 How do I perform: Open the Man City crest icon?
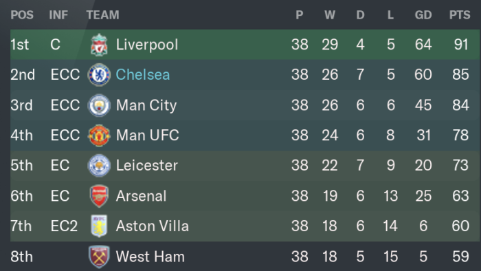pyautogui.click(x=99, y=105)
